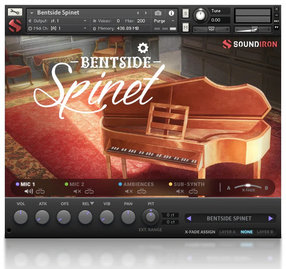This screenshot has width=286, height=269.
Task: Open the REL dropdown triangle
Action: (x=92, y=203)
